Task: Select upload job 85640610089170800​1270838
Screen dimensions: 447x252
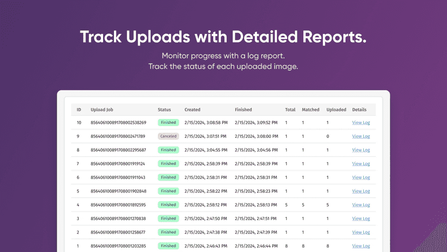Action: coord(118,218)
